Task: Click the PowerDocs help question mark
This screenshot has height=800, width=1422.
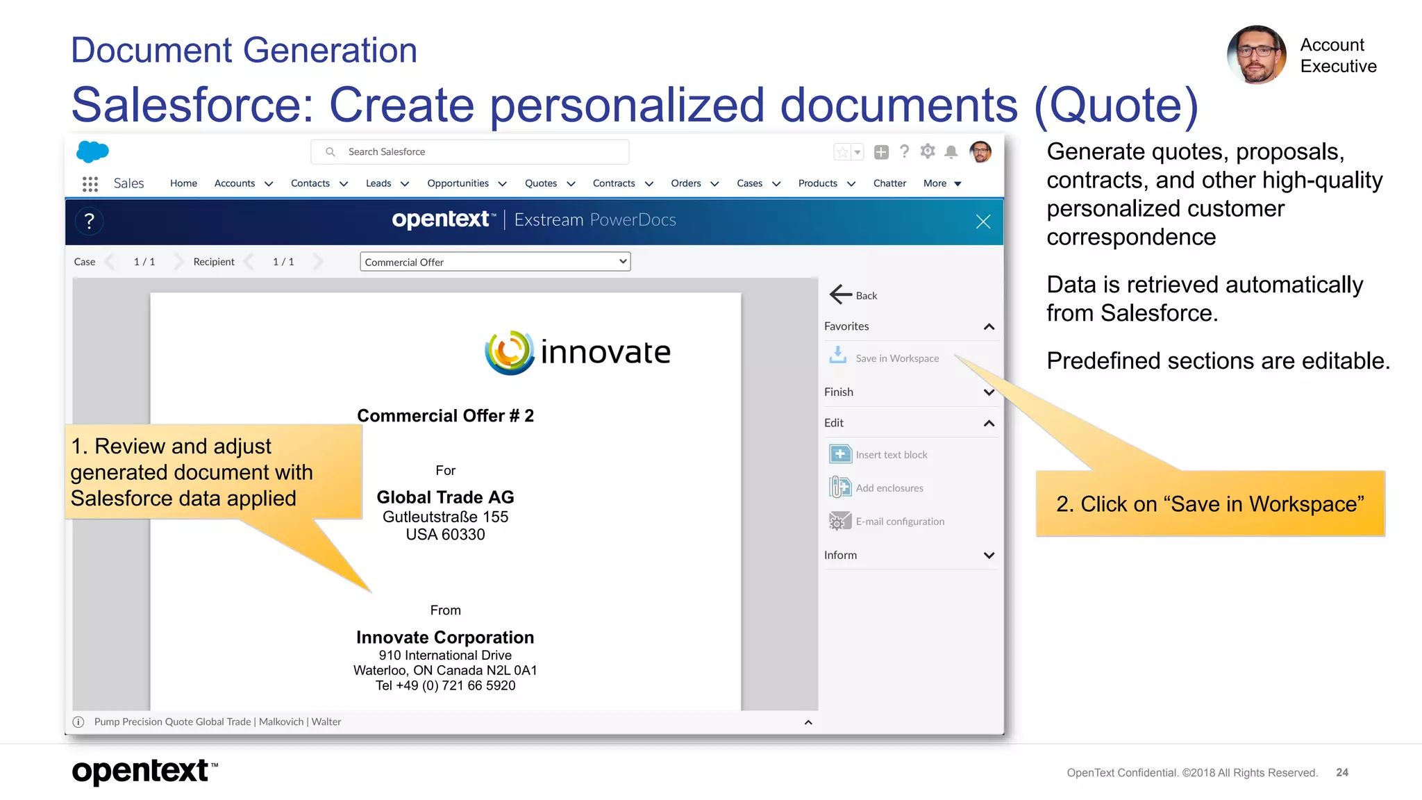Action: [x=89, y=222]
